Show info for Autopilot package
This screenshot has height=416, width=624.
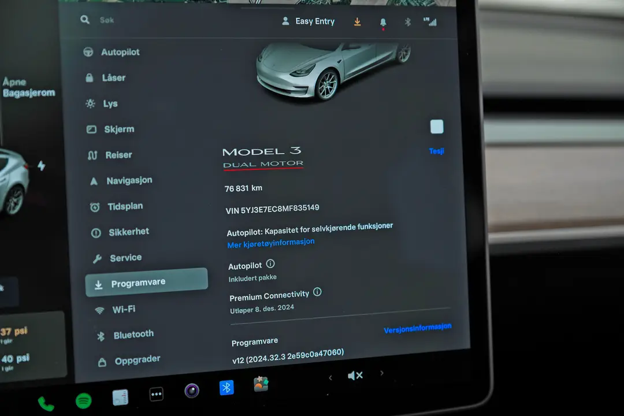pos(270,263)
